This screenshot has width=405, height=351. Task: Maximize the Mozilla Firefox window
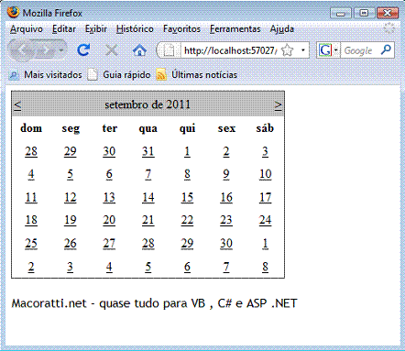364,13
